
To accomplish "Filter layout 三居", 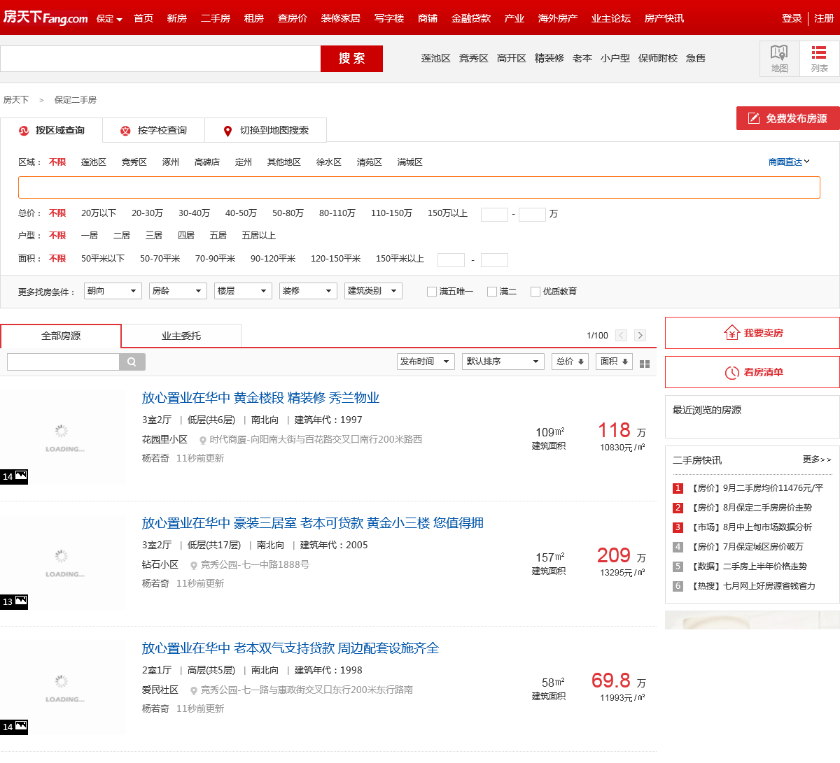I will coord(153,235).
